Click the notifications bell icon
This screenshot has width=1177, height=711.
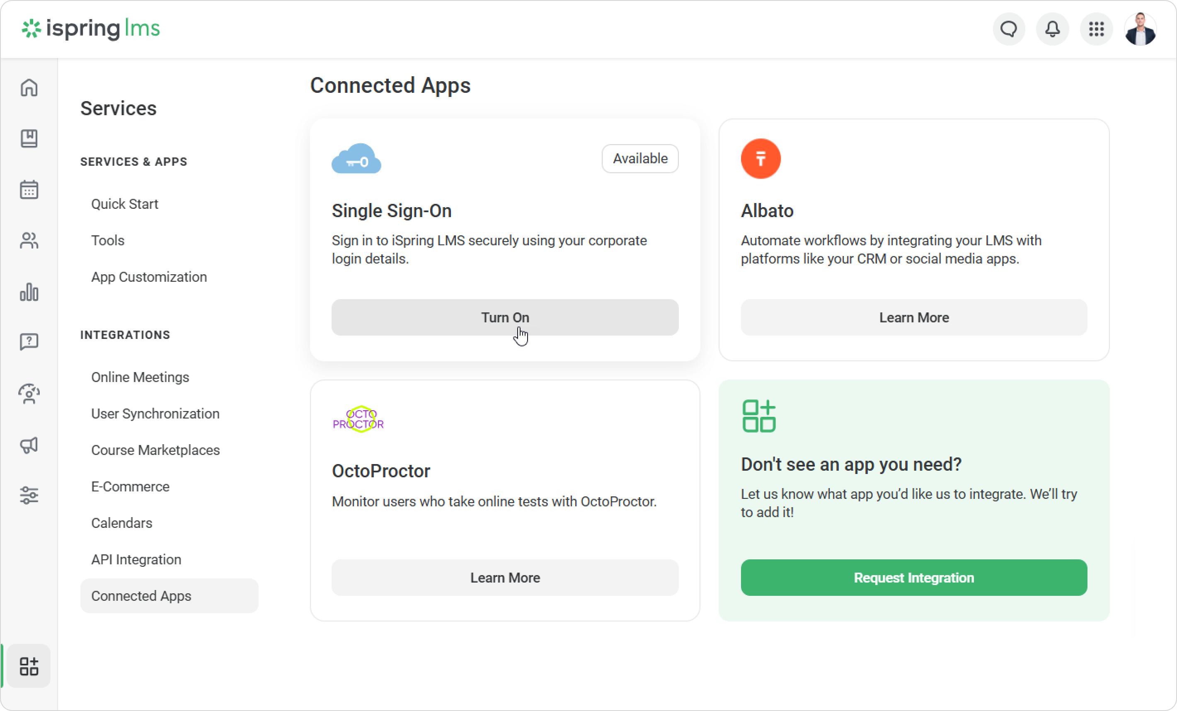pos(1052,29)
